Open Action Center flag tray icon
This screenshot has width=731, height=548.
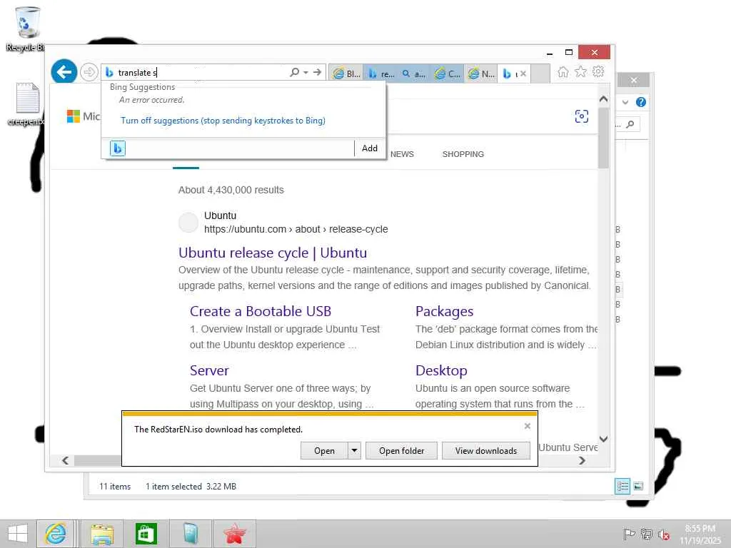point(629,534)
